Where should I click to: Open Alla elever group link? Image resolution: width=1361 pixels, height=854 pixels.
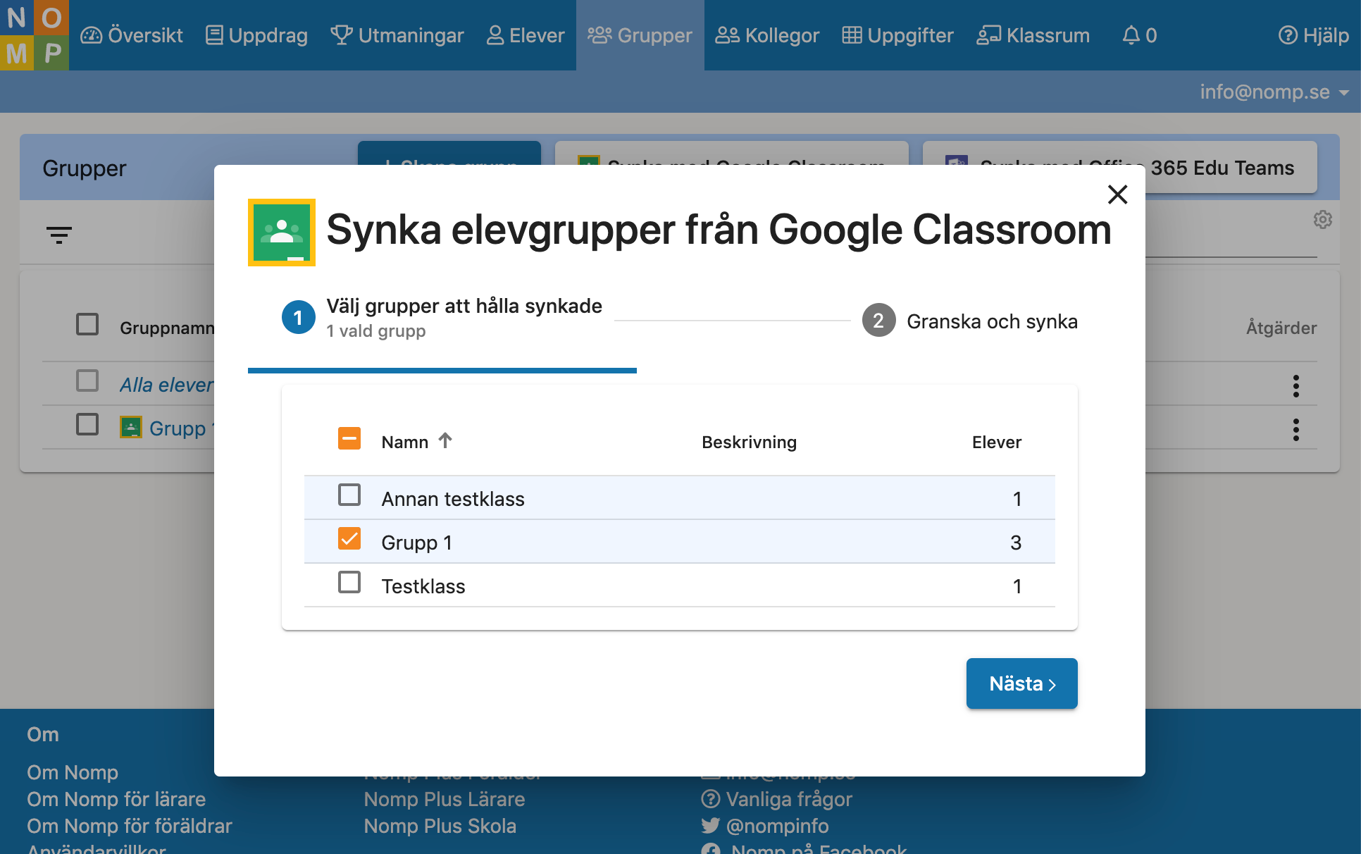pyautogui.click(x=166, y=385)
